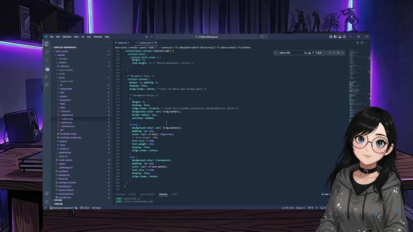Image resolution: width=413 pixels, height=232 pixels.
Task: Go to previous match arrow in find widget
Action: coord(330,53)
